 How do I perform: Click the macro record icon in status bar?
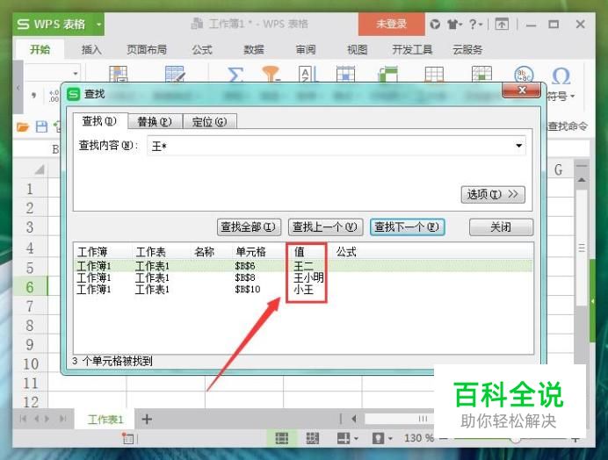(x=127, y=438)
